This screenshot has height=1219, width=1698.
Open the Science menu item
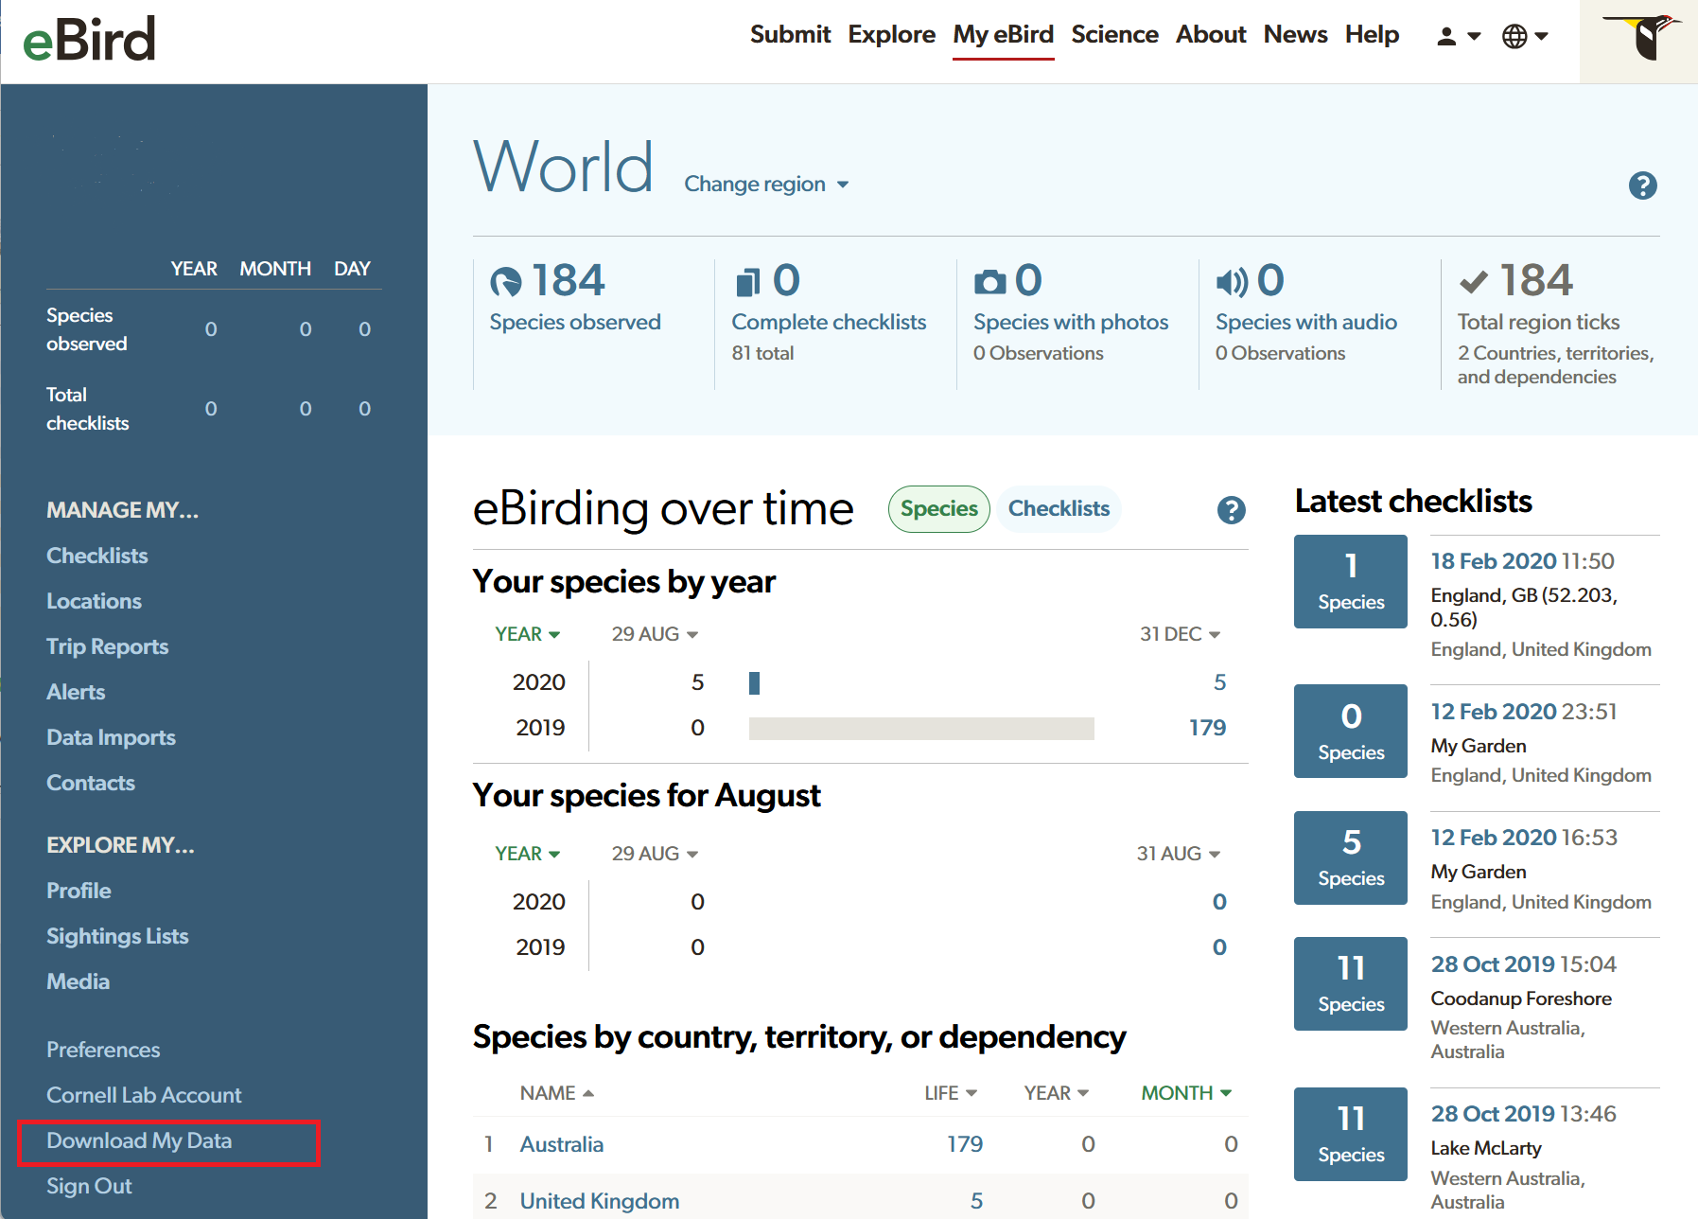coord(1114,35)
